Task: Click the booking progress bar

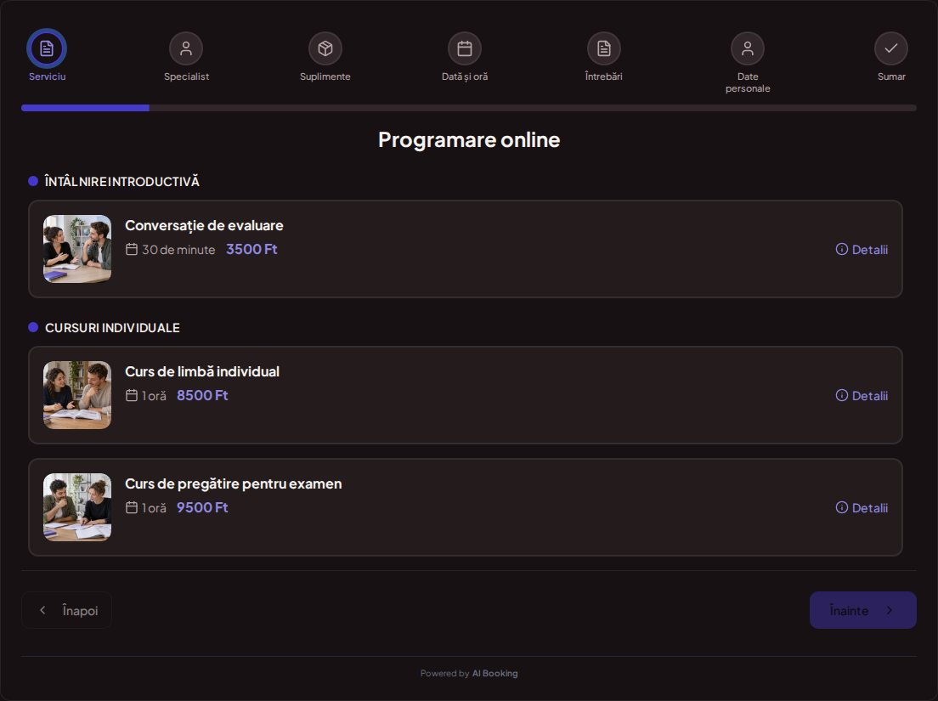Action: tap(469, 108)
